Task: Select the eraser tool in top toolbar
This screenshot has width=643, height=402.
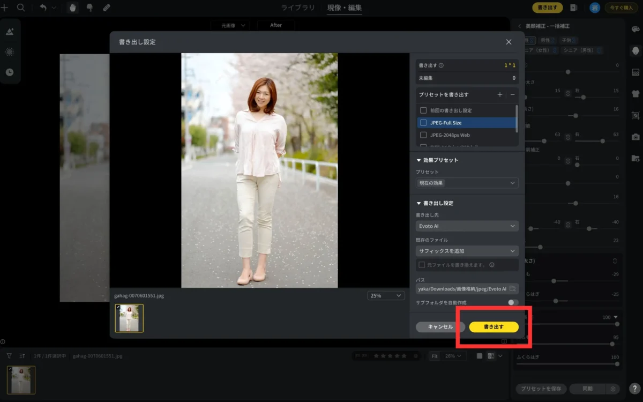Action: (x=106, y=8)
